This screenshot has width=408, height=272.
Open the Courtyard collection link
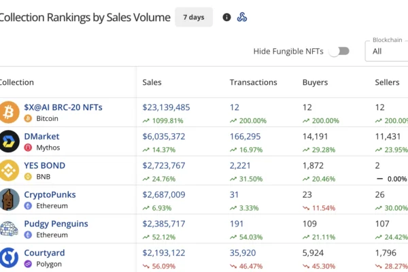click(45, 252)
